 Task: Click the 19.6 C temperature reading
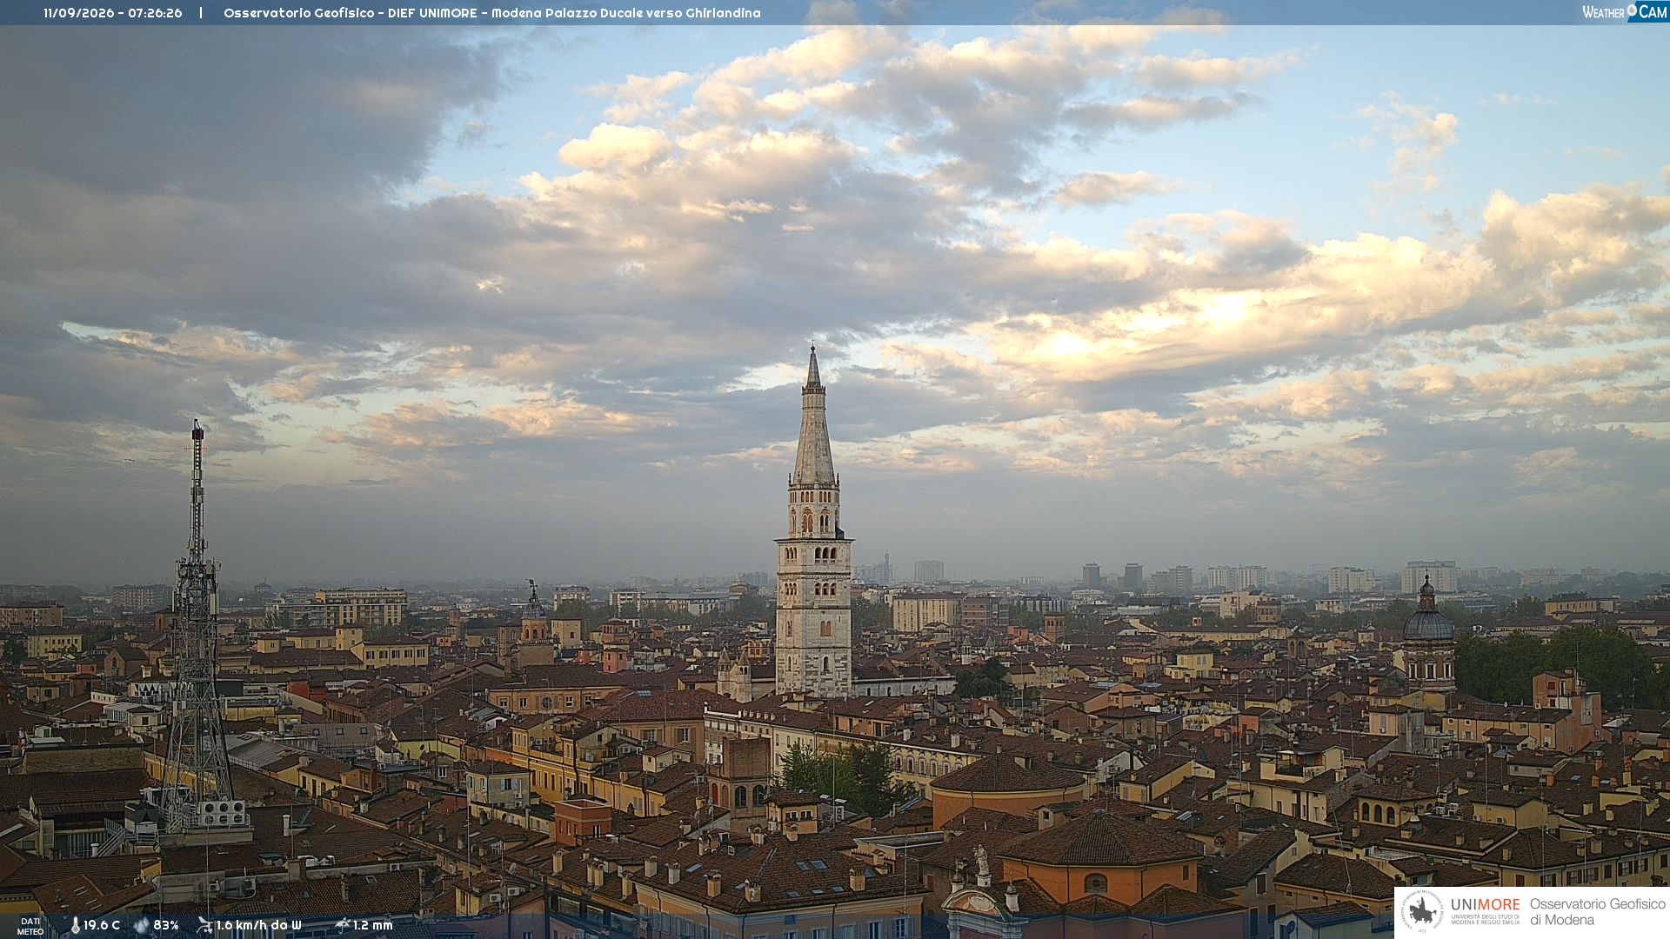click(x=102, y=925)
